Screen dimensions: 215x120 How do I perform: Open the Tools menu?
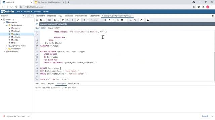tap(37, 12)
